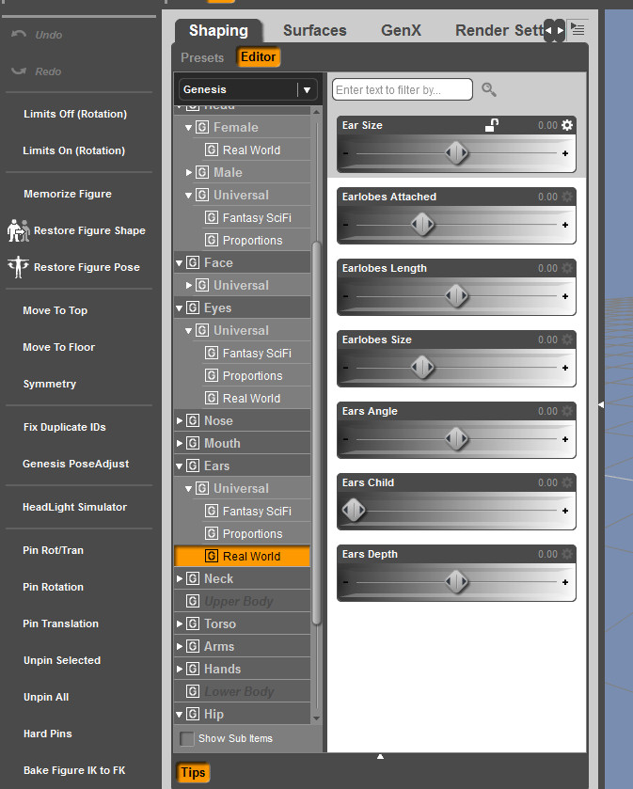Viewport: 633px width, 789px height.
Task: Toggle the Ear Size lock icon
Action: point(492,125)
